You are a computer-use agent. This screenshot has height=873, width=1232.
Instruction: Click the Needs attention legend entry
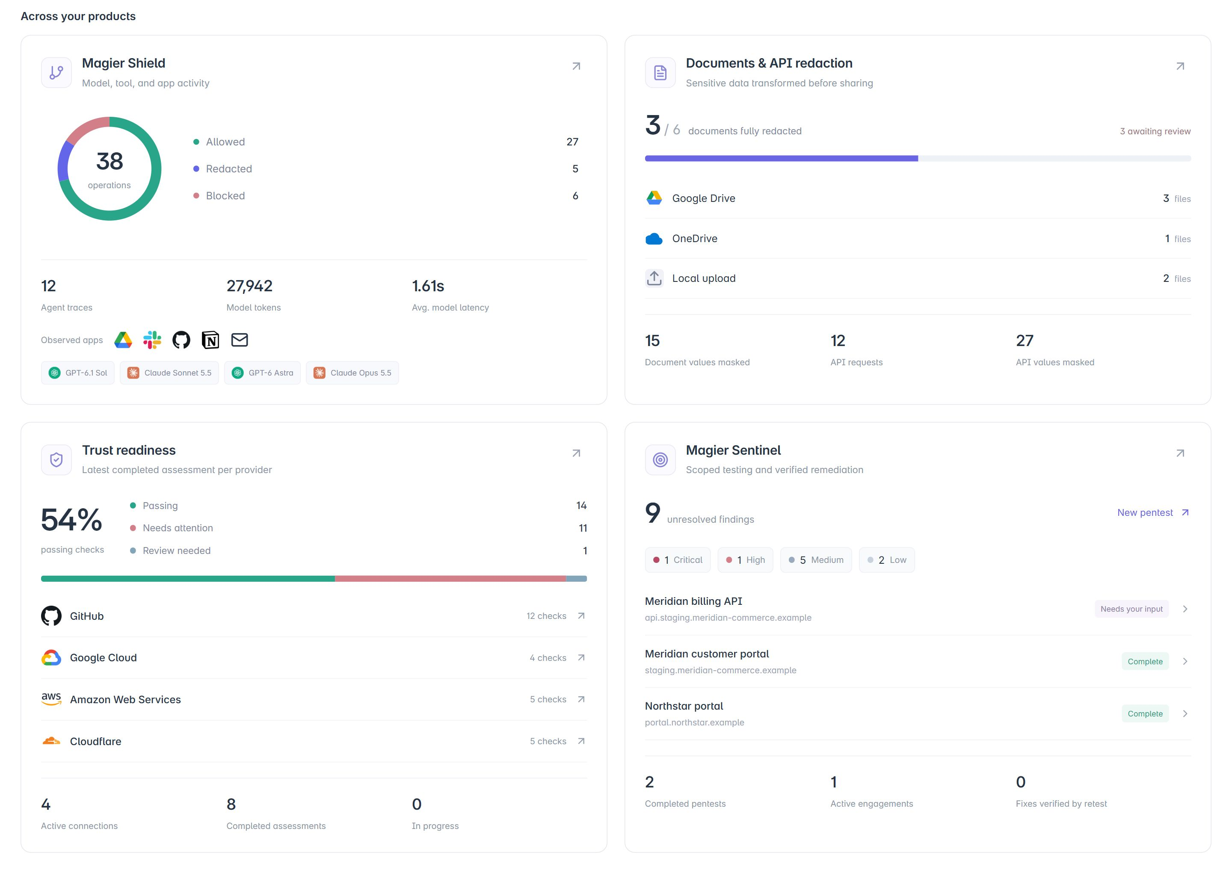click(x=358, y=528)
